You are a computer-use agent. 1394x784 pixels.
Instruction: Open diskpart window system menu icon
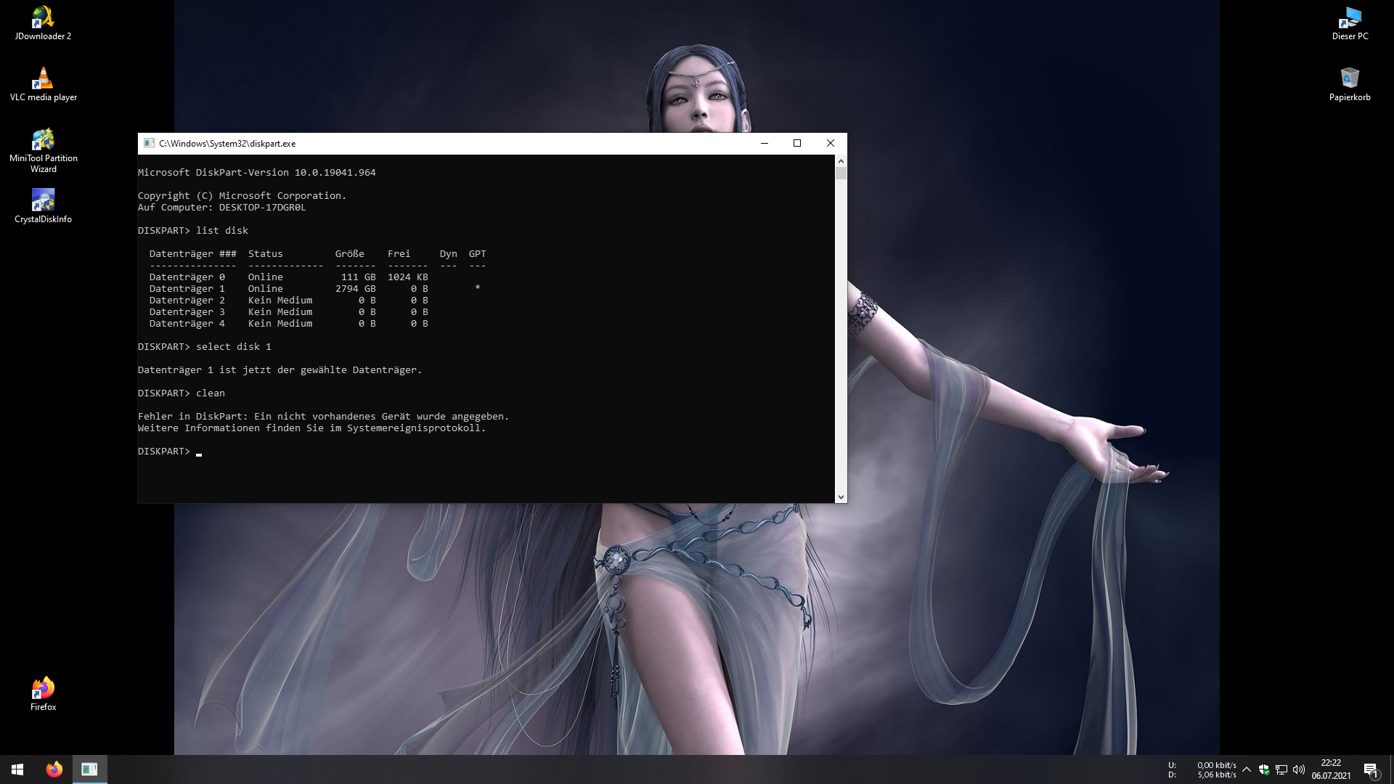(x=149, y=144)
